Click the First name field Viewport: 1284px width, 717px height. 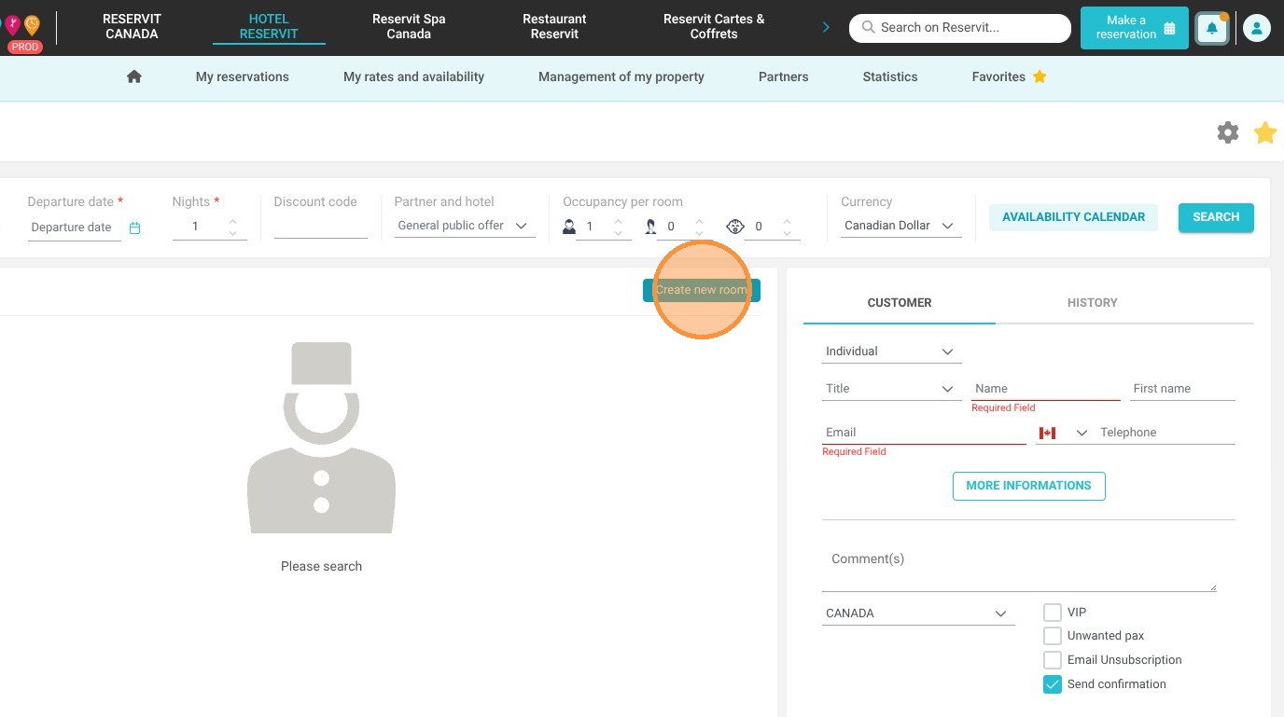[x=1182, y=389]
